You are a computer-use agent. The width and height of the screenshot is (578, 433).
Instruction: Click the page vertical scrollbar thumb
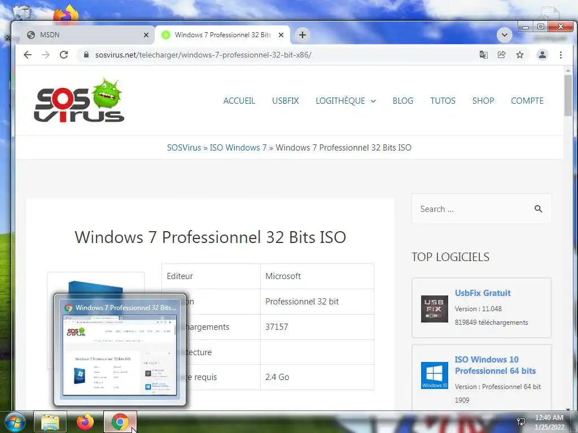click(x=568, y=96)
